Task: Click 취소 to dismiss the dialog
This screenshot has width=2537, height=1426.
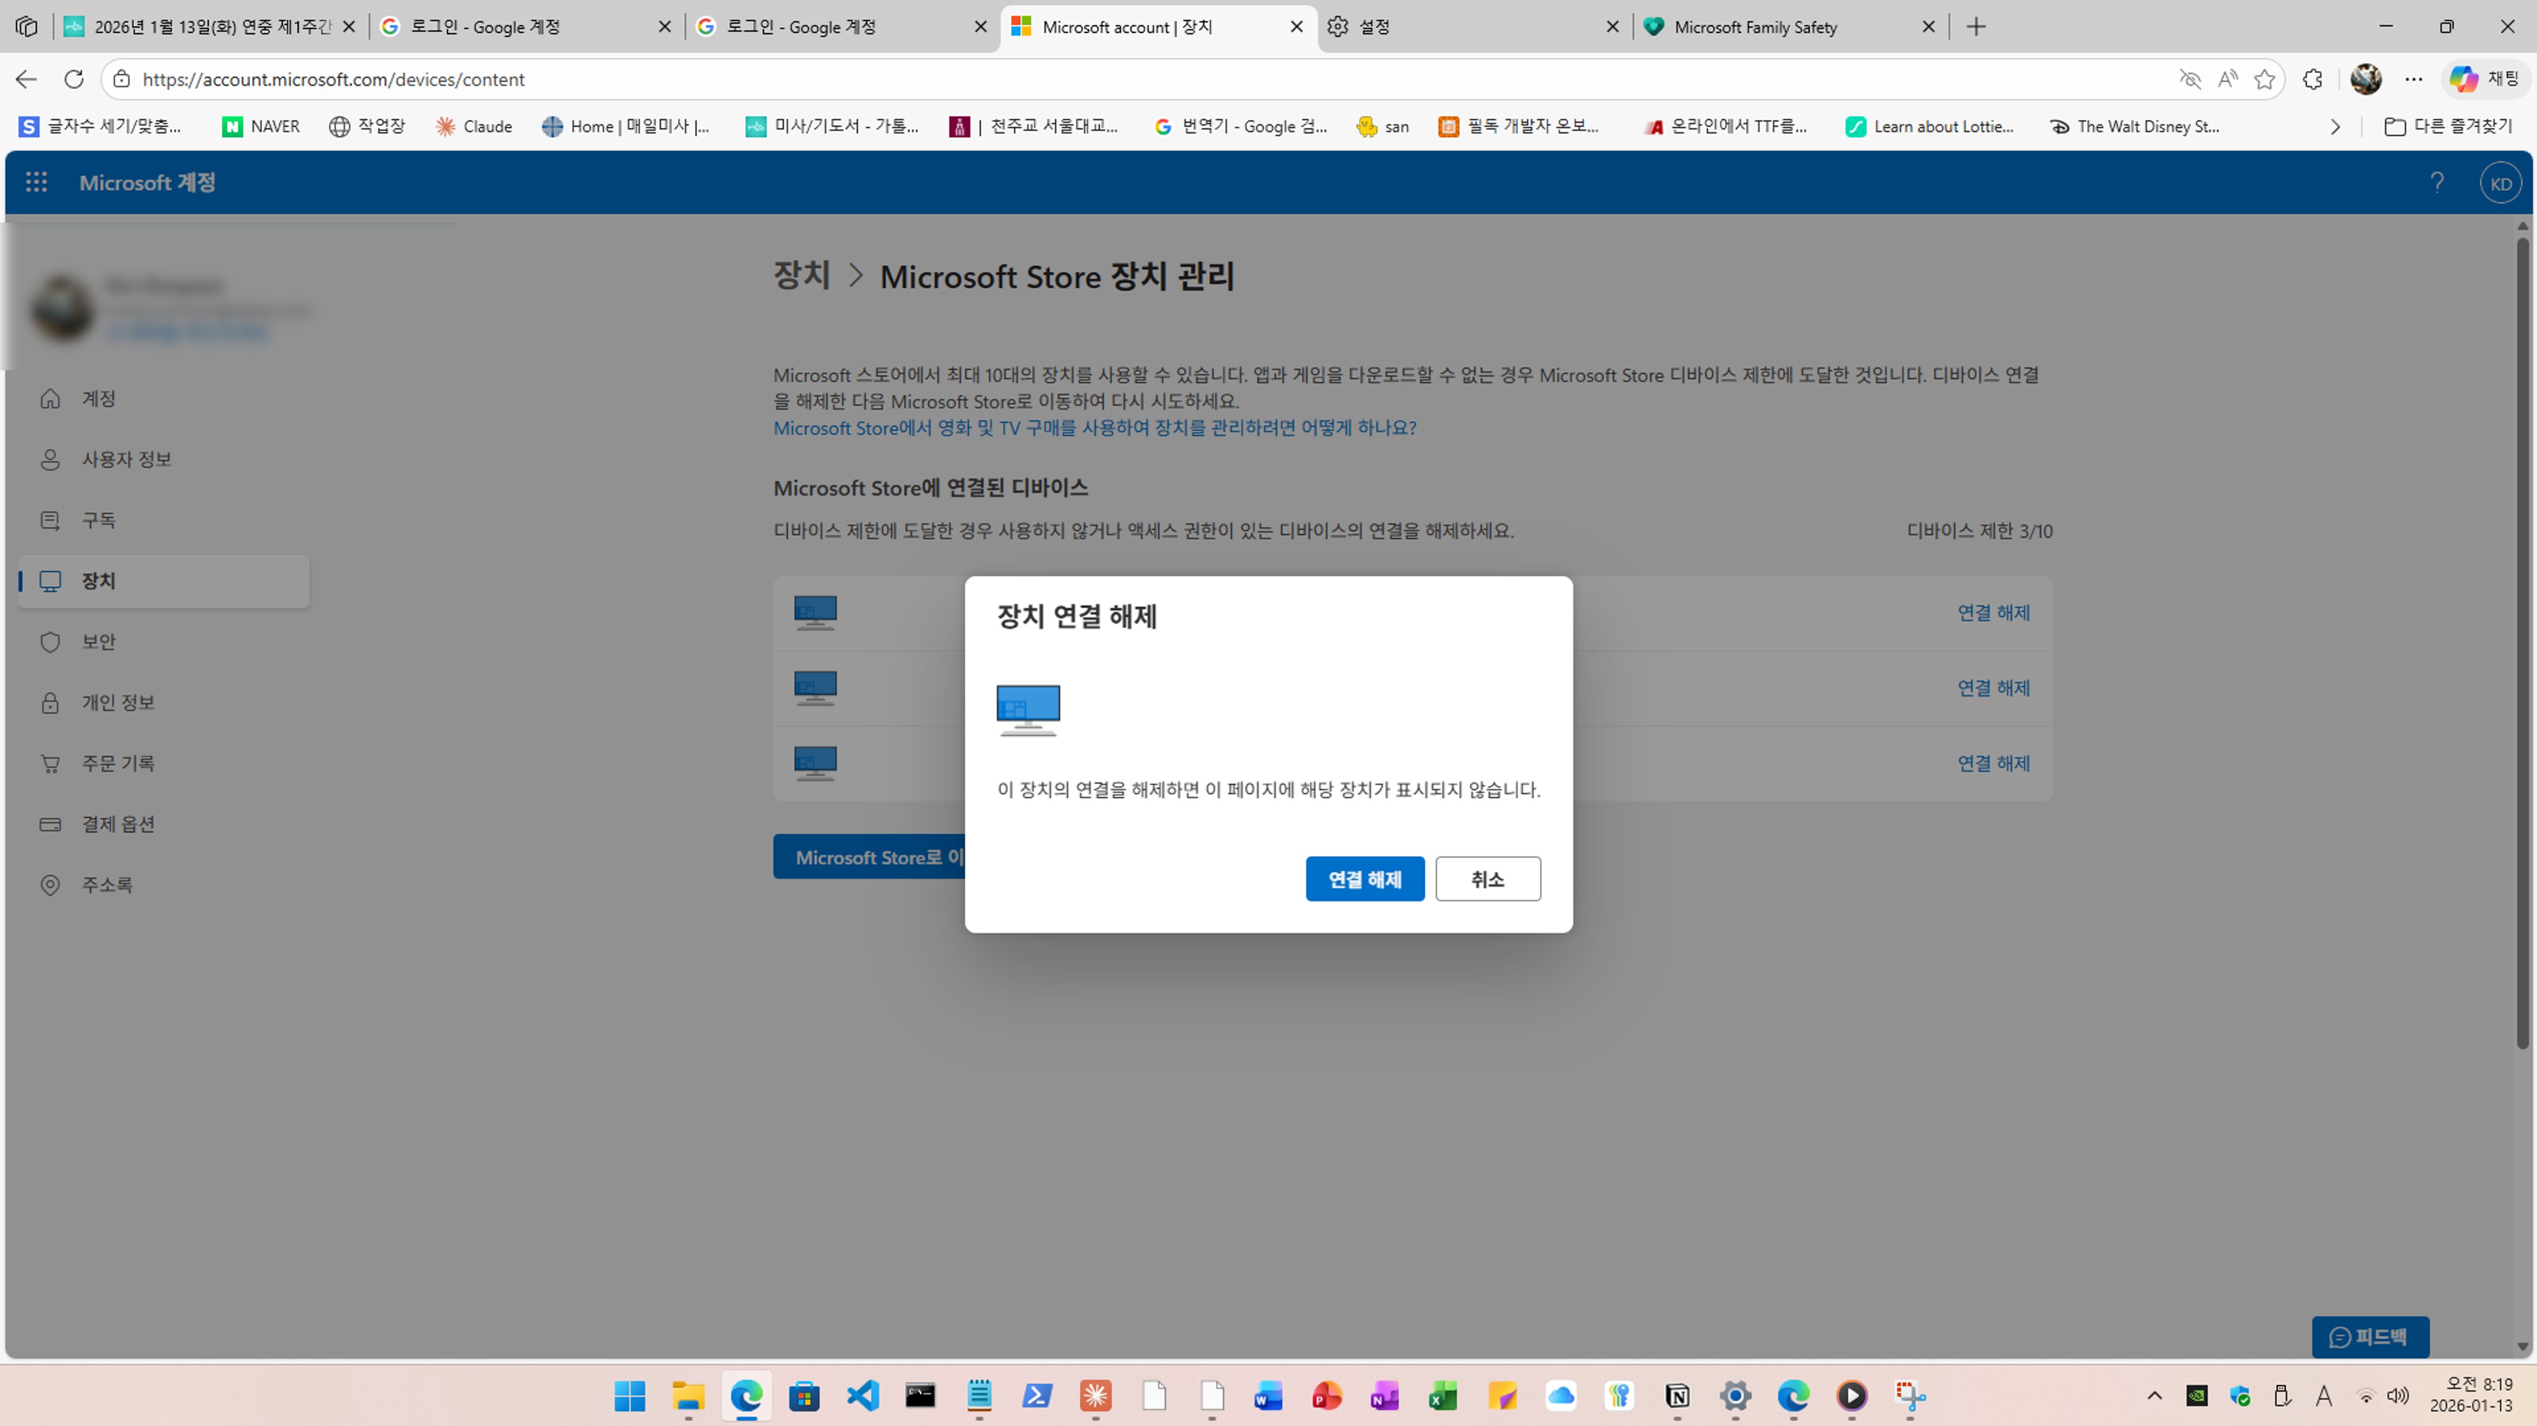Action: pyautogui.click(x=1488, y=878)
